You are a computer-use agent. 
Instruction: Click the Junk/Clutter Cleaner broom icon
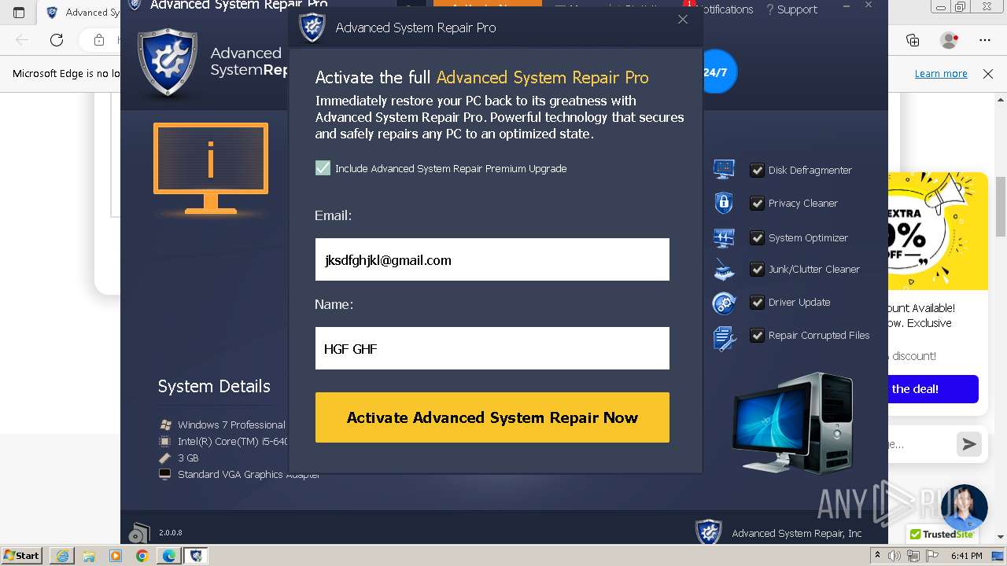click(724, 270)
